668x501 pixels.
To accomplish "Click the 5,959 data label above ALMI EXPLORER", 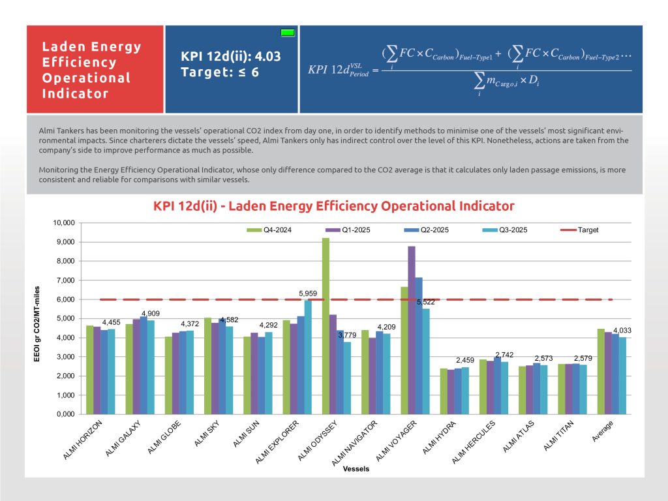I will point(308,294).
